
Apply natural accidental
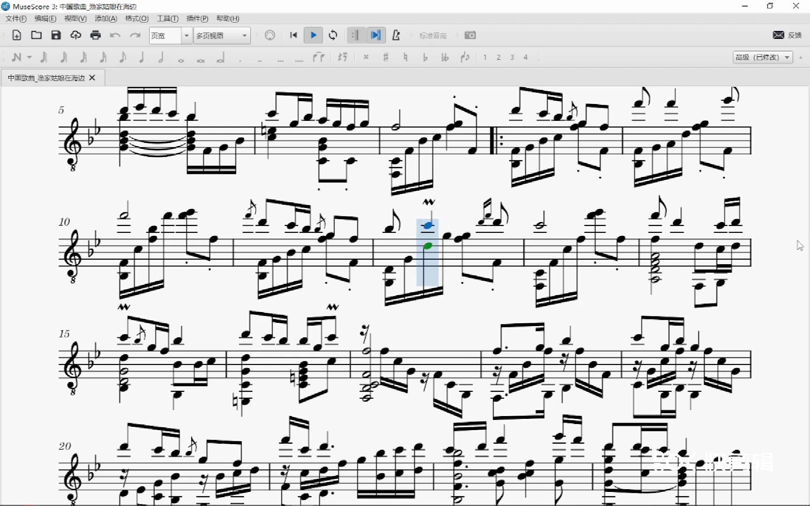(405, 57)
